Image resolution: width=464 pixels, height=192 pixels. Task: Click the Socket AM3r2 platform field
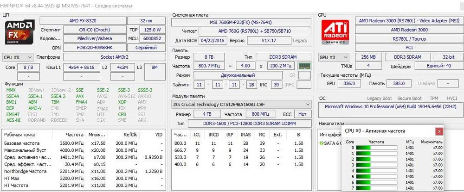[114, 57]
